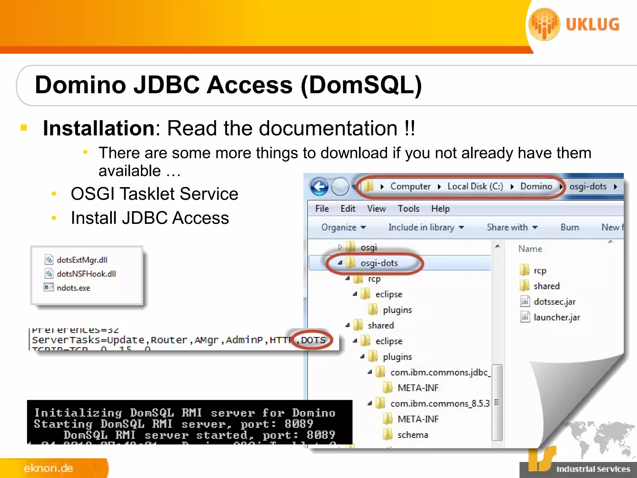Open the Share with dropdown
This screenshot has width=637, height=478.
tap(512, 227)
